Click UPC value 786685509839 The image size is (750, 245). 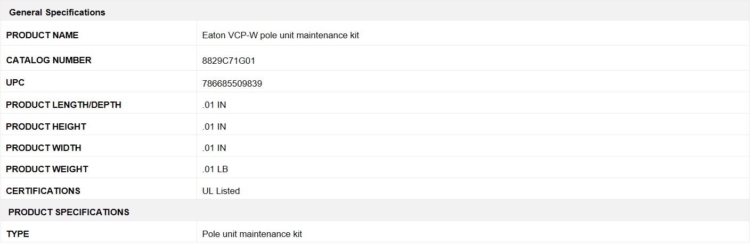pyautogui.click(x=232, y=83)
